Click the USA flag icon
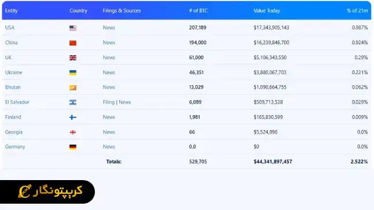Viewport: 374px width, 210px height. point(73,28)
